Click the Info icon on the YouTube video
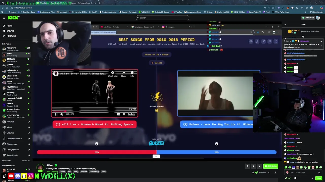Viewport: 325px width, 182px height. coord(132,74)
